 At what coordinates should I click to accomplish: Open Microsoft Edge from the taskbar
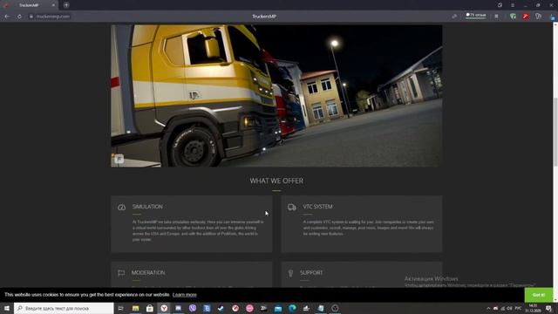click(292, 308)
